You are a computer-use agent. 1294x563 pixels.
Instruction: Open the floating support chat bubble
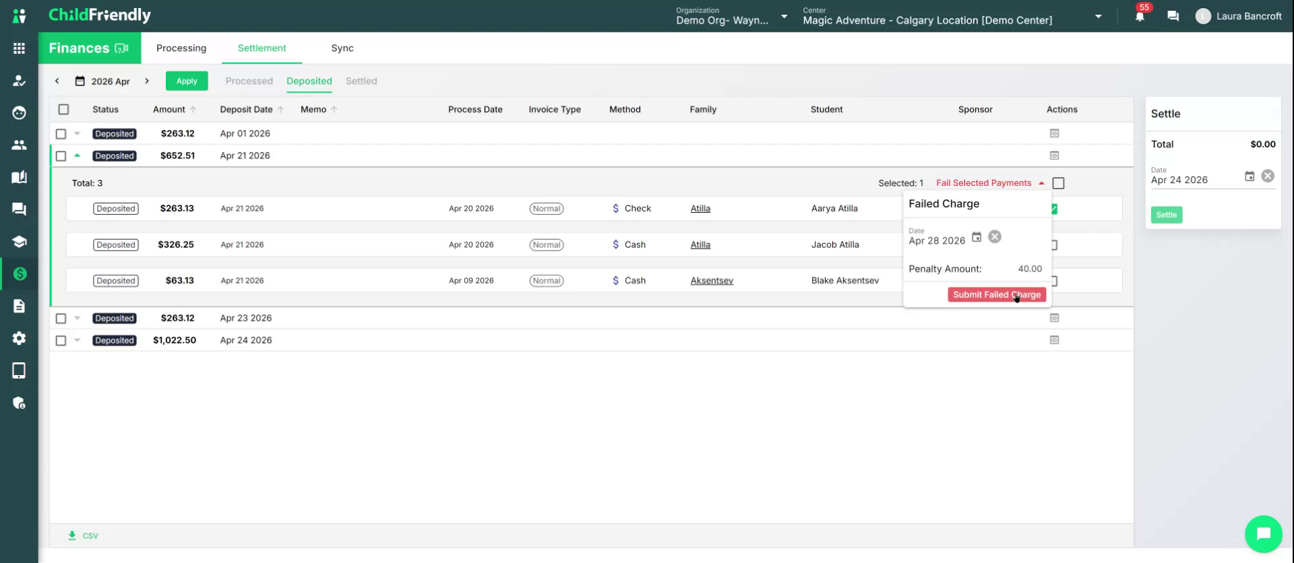pos(1264,534)
